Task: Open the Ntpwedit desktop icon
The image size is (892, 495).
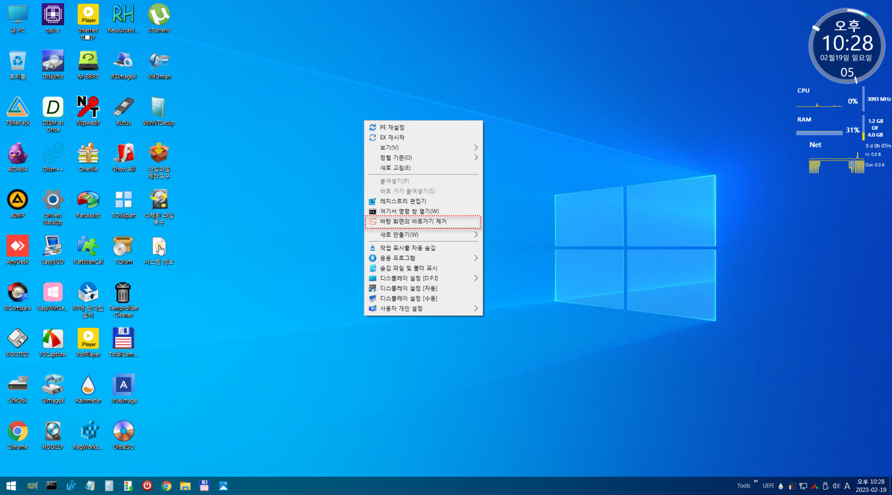Action: [88, 111]
